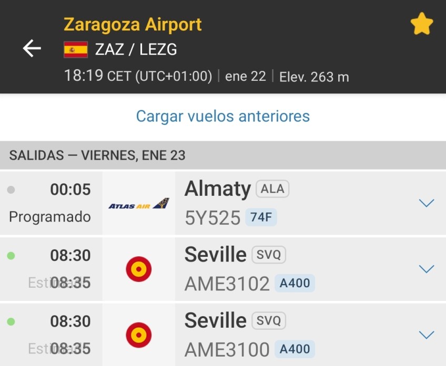Tap the SVQ badge on flight AME3100
This screenshot has height=366, width=446.
(x=269, y=321)
